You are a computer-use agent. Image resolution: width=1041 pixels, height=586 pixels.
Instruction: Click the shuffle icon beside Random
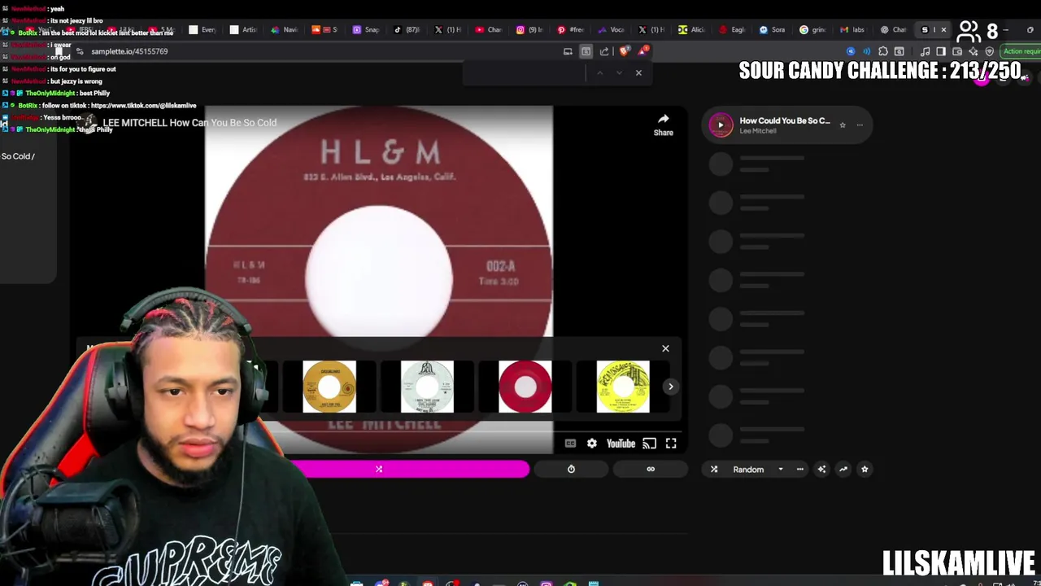tap(714, 469)
